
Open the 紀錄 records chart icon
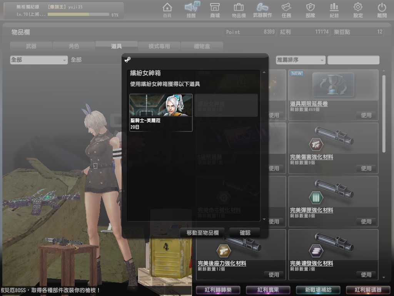click(x=334, y=10)
